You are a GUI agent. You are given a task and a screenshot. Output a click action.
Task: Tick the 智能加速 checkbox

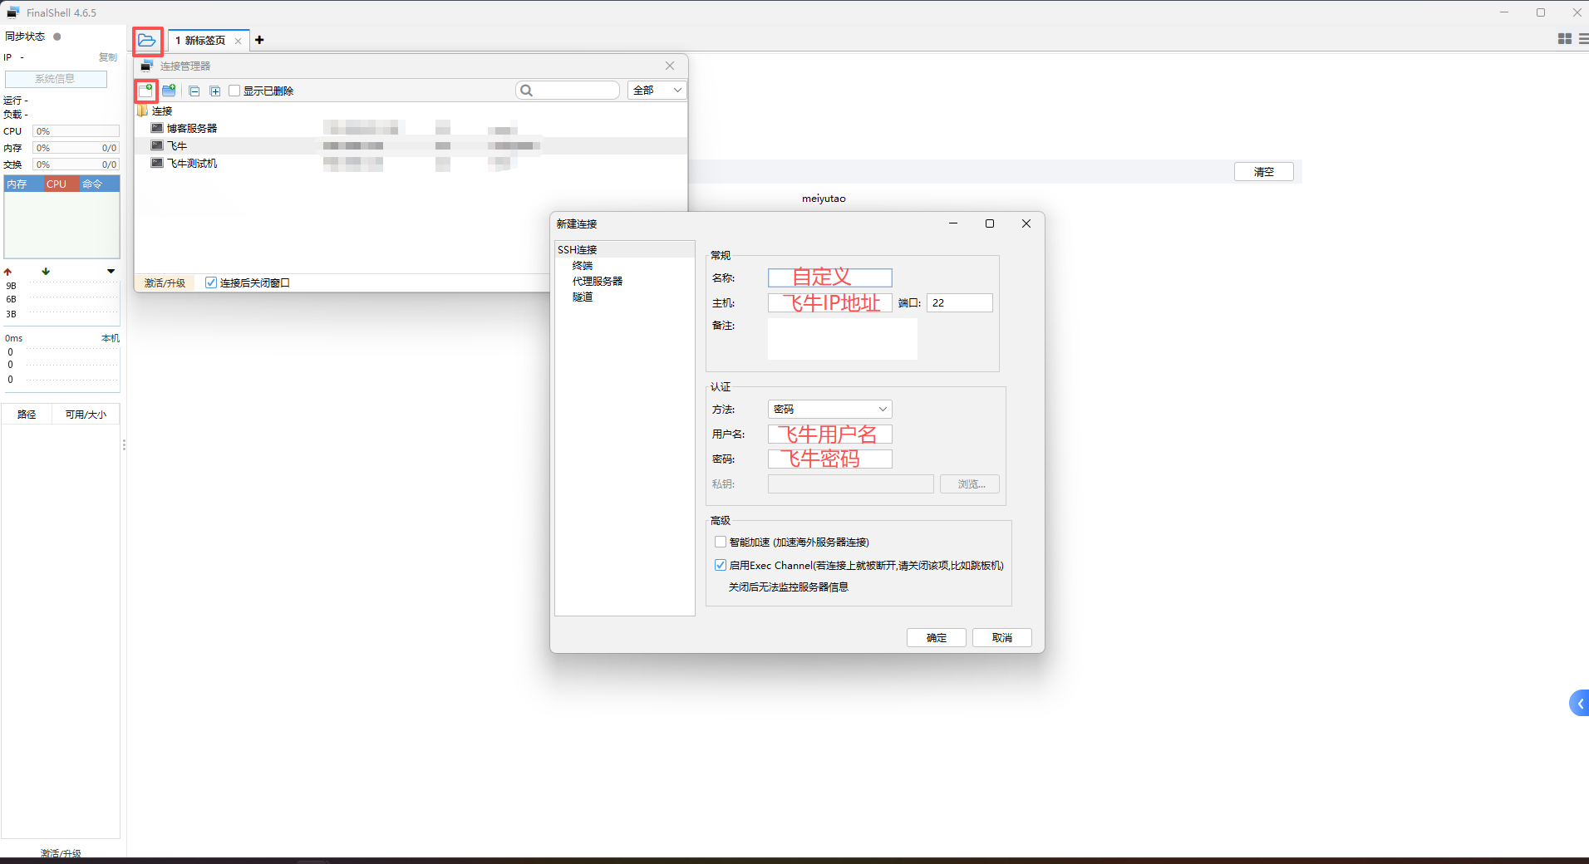pos(721,542)
